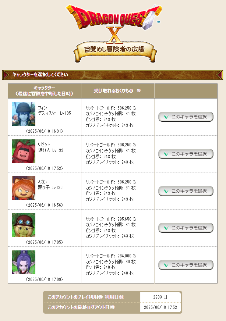Click the green check icon in リゼット's row
This screenshot has height=321, width=226.
point(166,154)
